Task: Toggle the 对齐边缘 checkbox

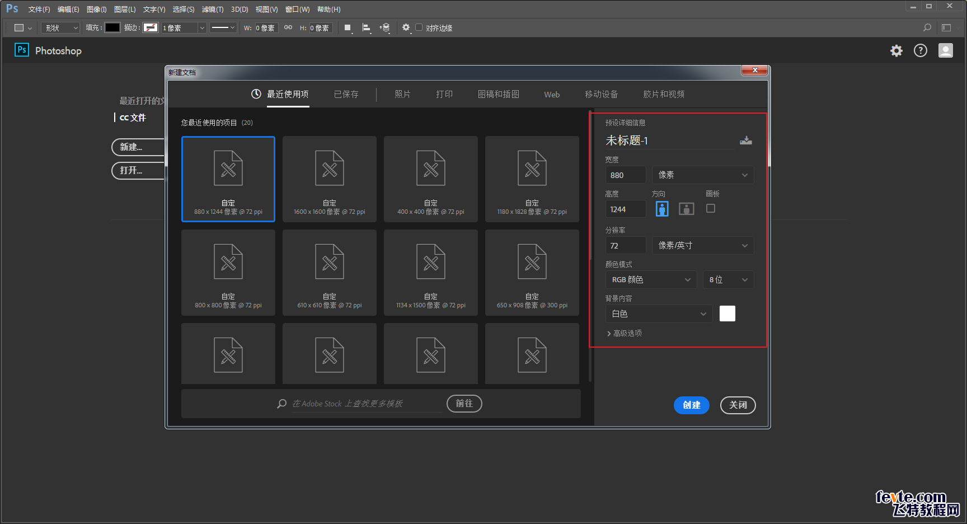Action: [419, 27]
